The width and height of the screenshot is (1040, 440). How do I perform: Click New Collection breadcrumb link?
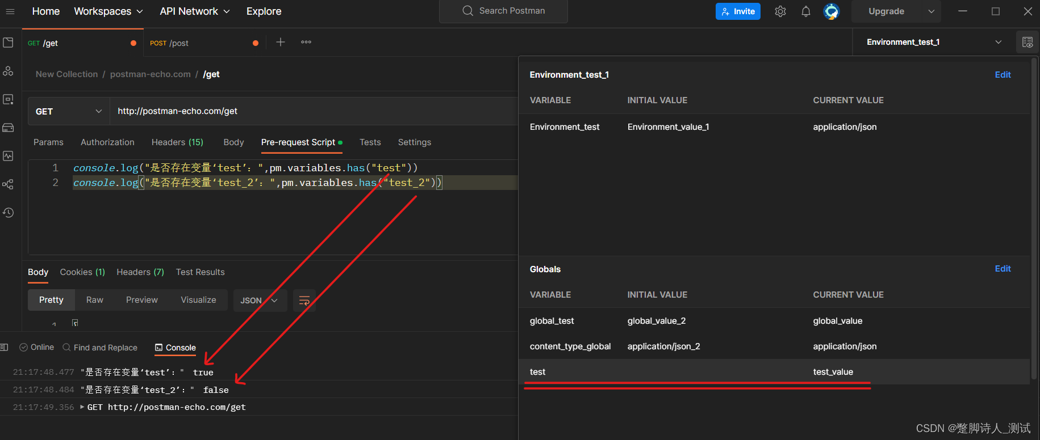66,74
